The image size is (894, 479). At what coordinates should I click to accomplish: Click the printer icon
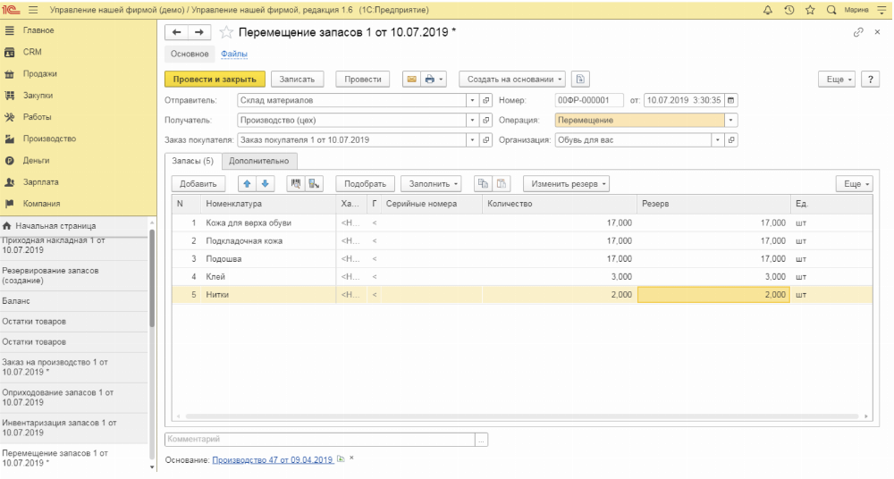[x=429, y=80]
